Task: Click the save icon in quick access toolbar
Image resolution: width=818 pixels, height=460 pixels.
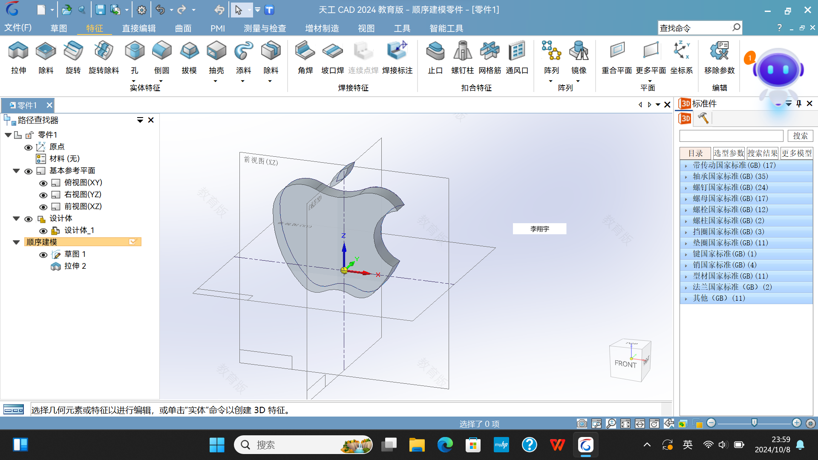Action: coord(100,10)
